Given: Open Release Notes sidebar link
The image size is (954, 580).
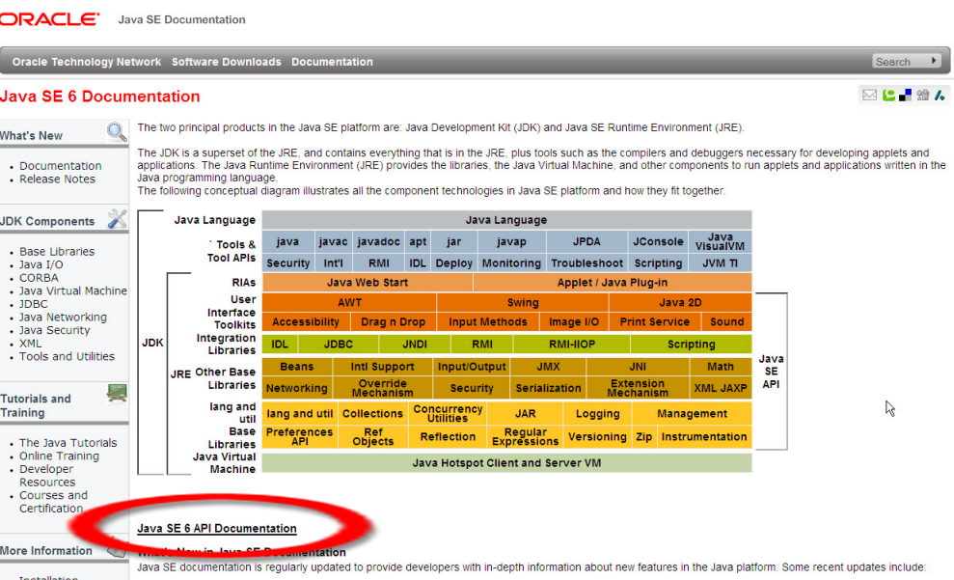Looking at the screenshot, I should click(x=58, y=180).
